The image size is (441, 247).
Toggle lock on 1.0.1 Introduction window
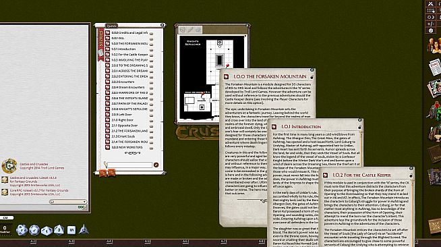coord(359,127)
